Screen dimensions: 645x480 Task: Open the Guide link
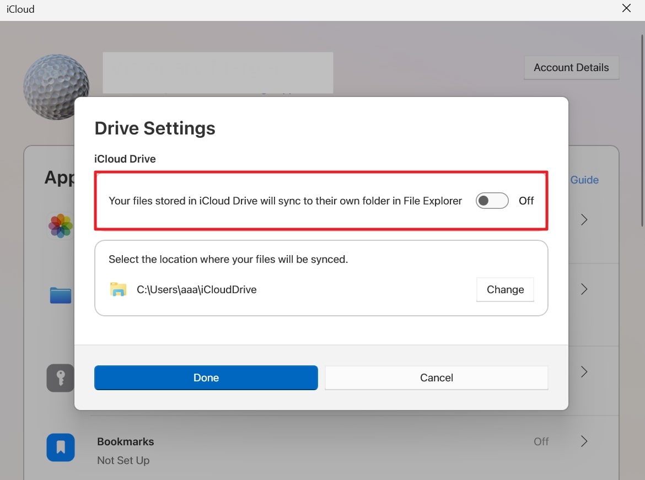click(x=584, y=180)
